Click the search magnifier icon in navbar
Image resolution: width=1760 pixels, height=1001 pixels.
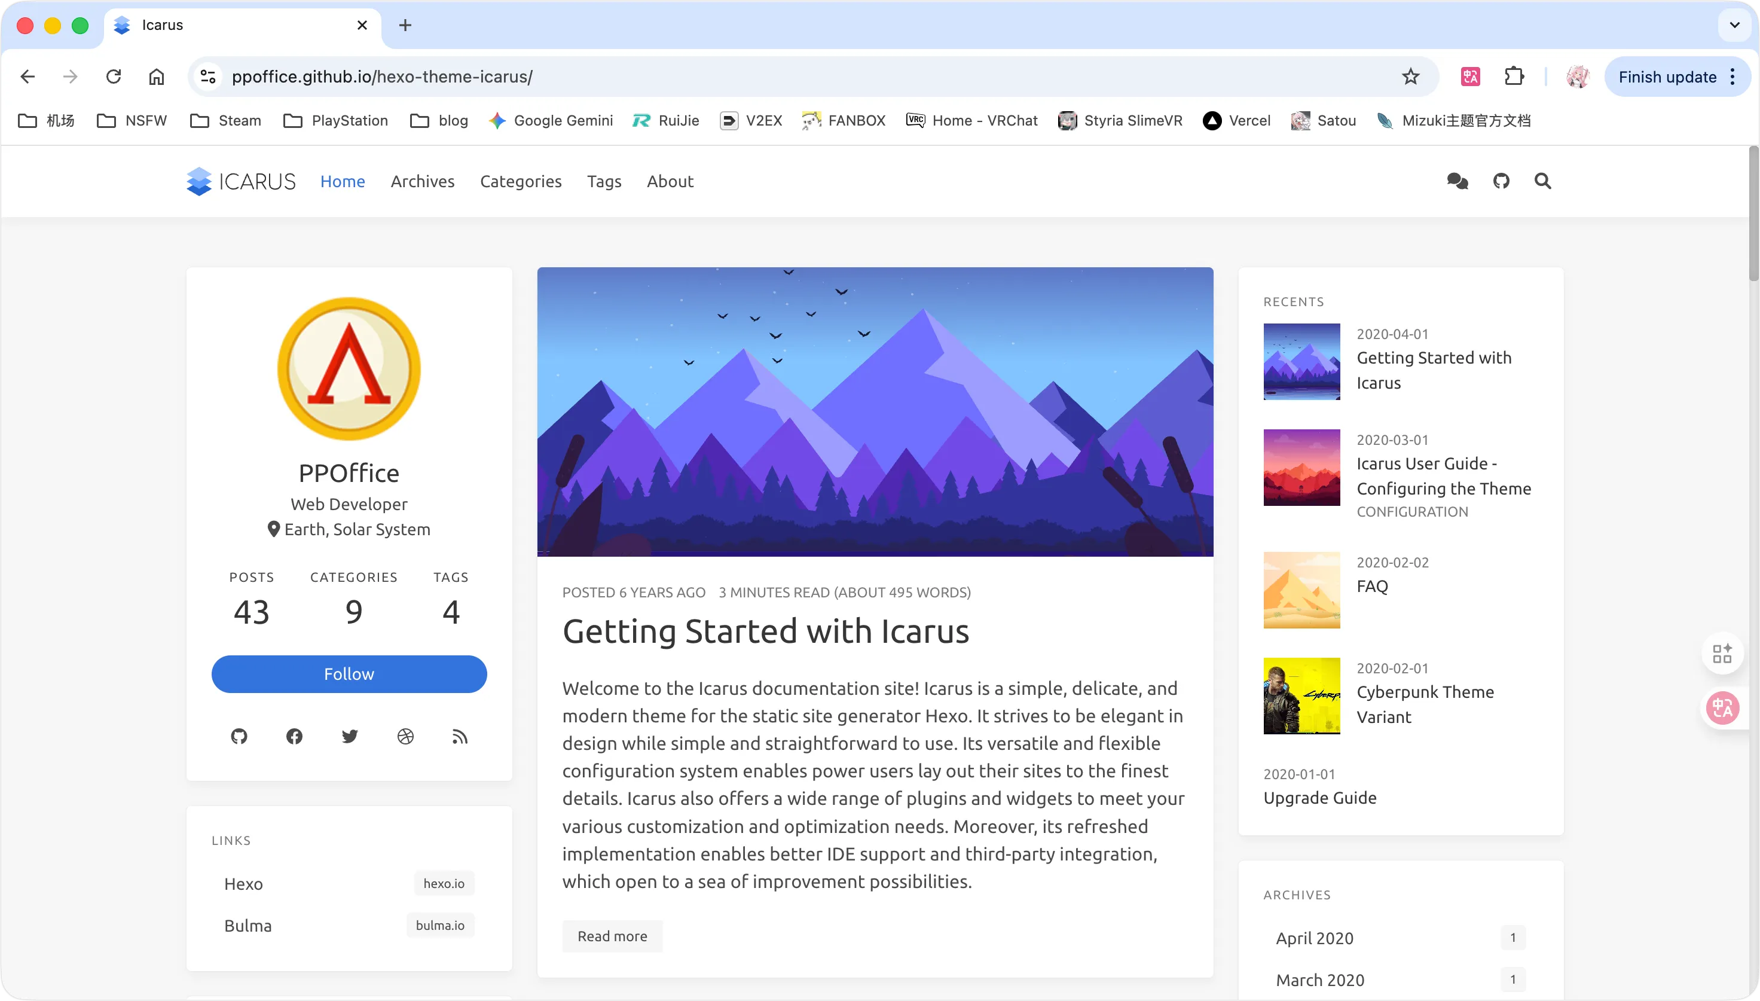click(x=1543, y=182)
